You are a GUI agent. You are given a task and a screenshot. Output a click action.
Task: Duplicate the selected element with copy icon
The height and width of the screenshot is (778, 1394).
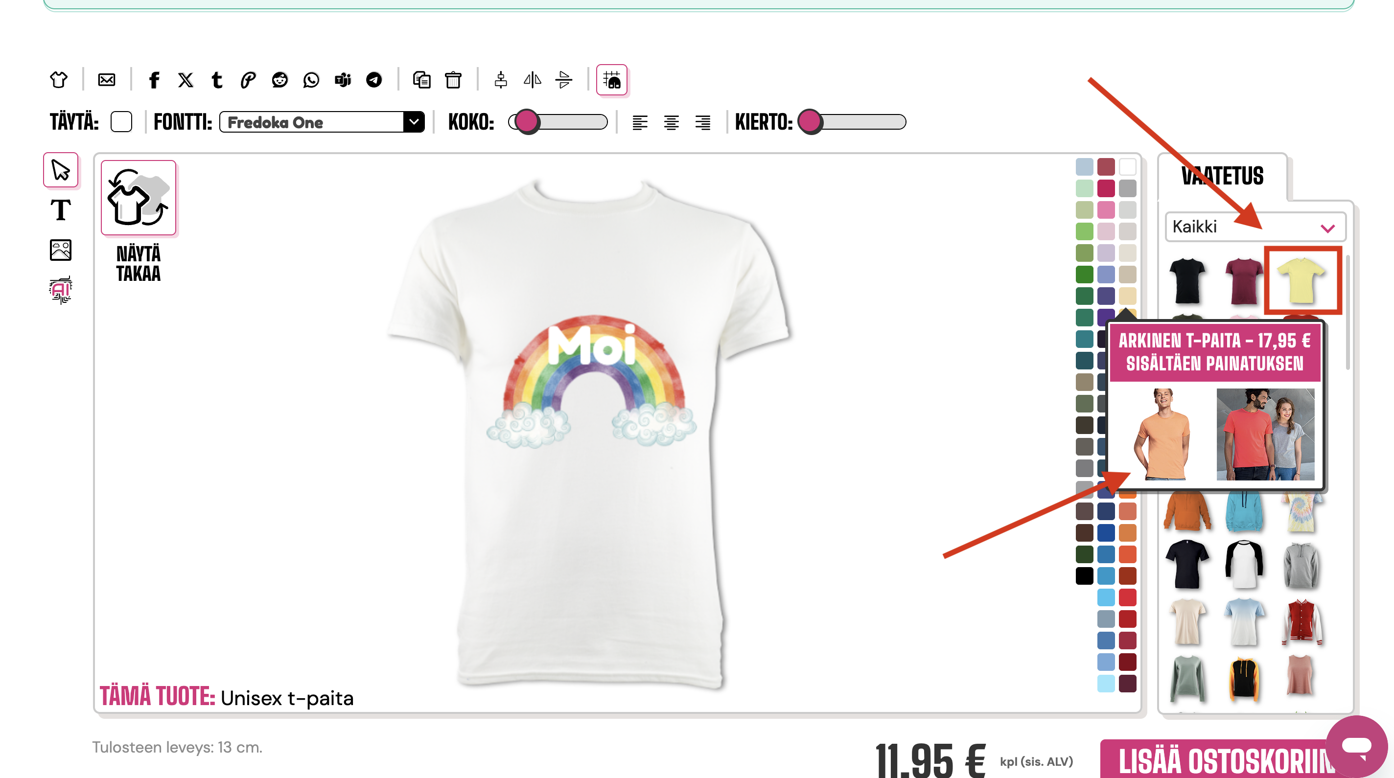pos(421,80)
